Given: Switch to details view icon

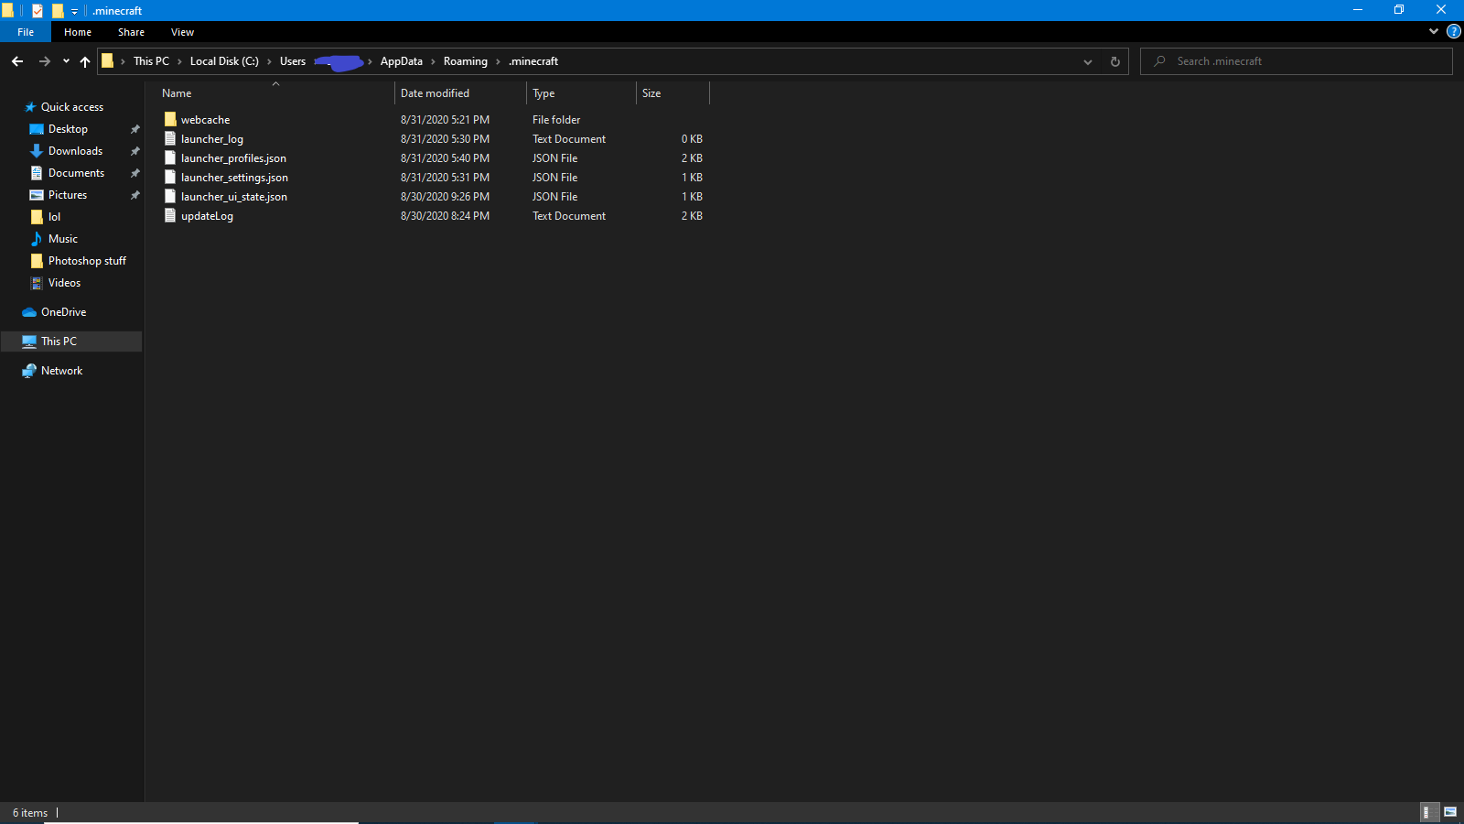Looking at the screenshot, I should point(1426,812).
